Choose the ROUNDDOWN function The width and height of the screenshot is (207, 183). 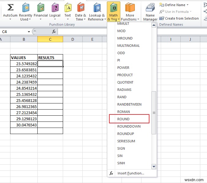point(129,126)
